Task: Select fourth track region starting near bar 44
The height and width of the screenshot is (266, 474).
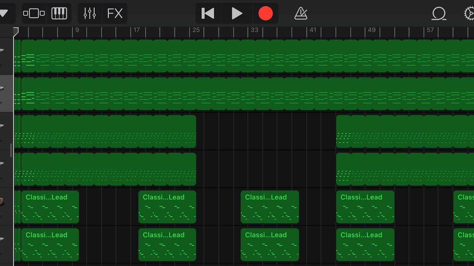Action: [405, 169]
